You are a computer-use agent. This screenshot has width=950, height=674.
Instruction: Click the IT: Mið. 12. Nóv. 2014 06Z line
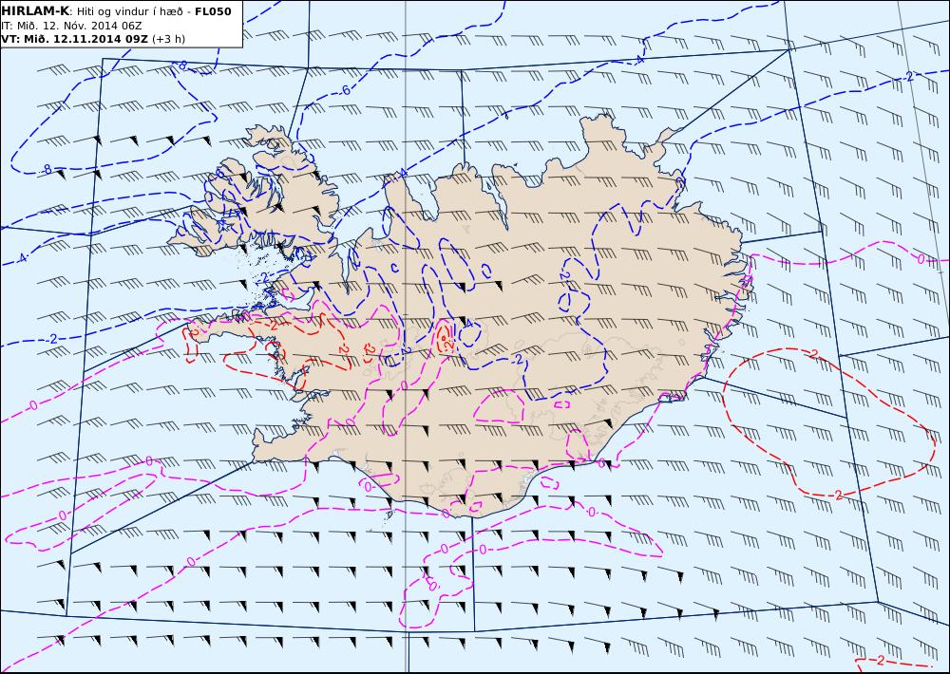71,26
